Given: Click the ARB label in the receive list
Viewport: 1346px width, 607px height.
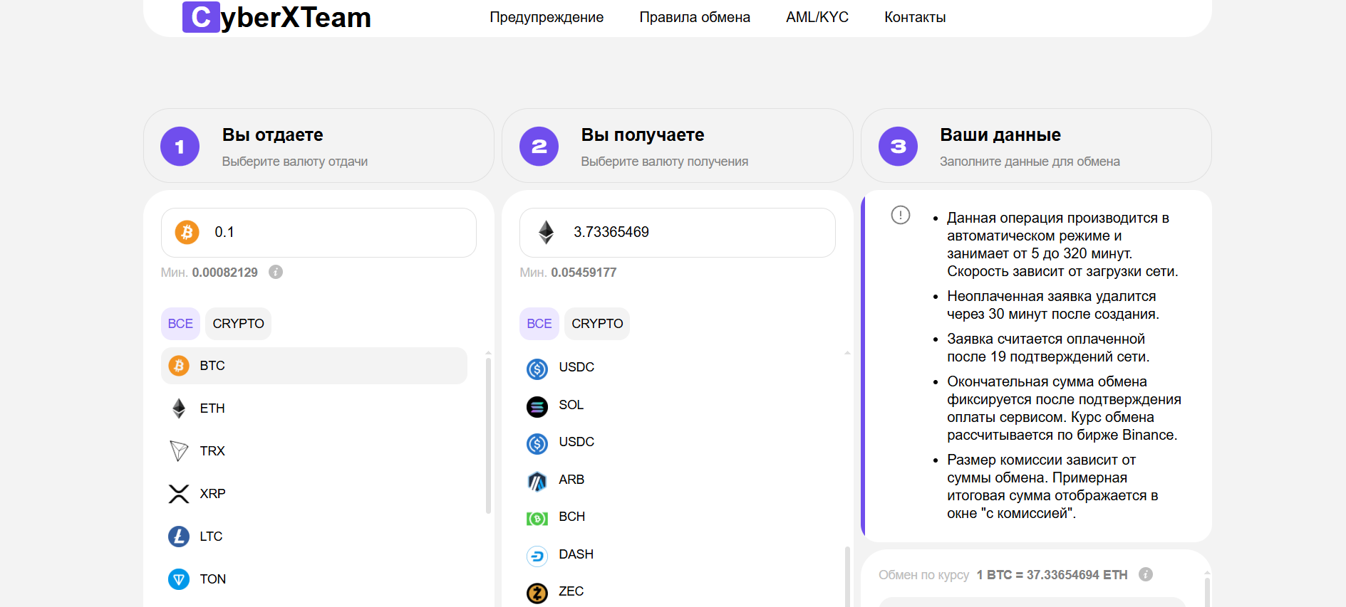Looking at the screenshot, I should 571,480.
